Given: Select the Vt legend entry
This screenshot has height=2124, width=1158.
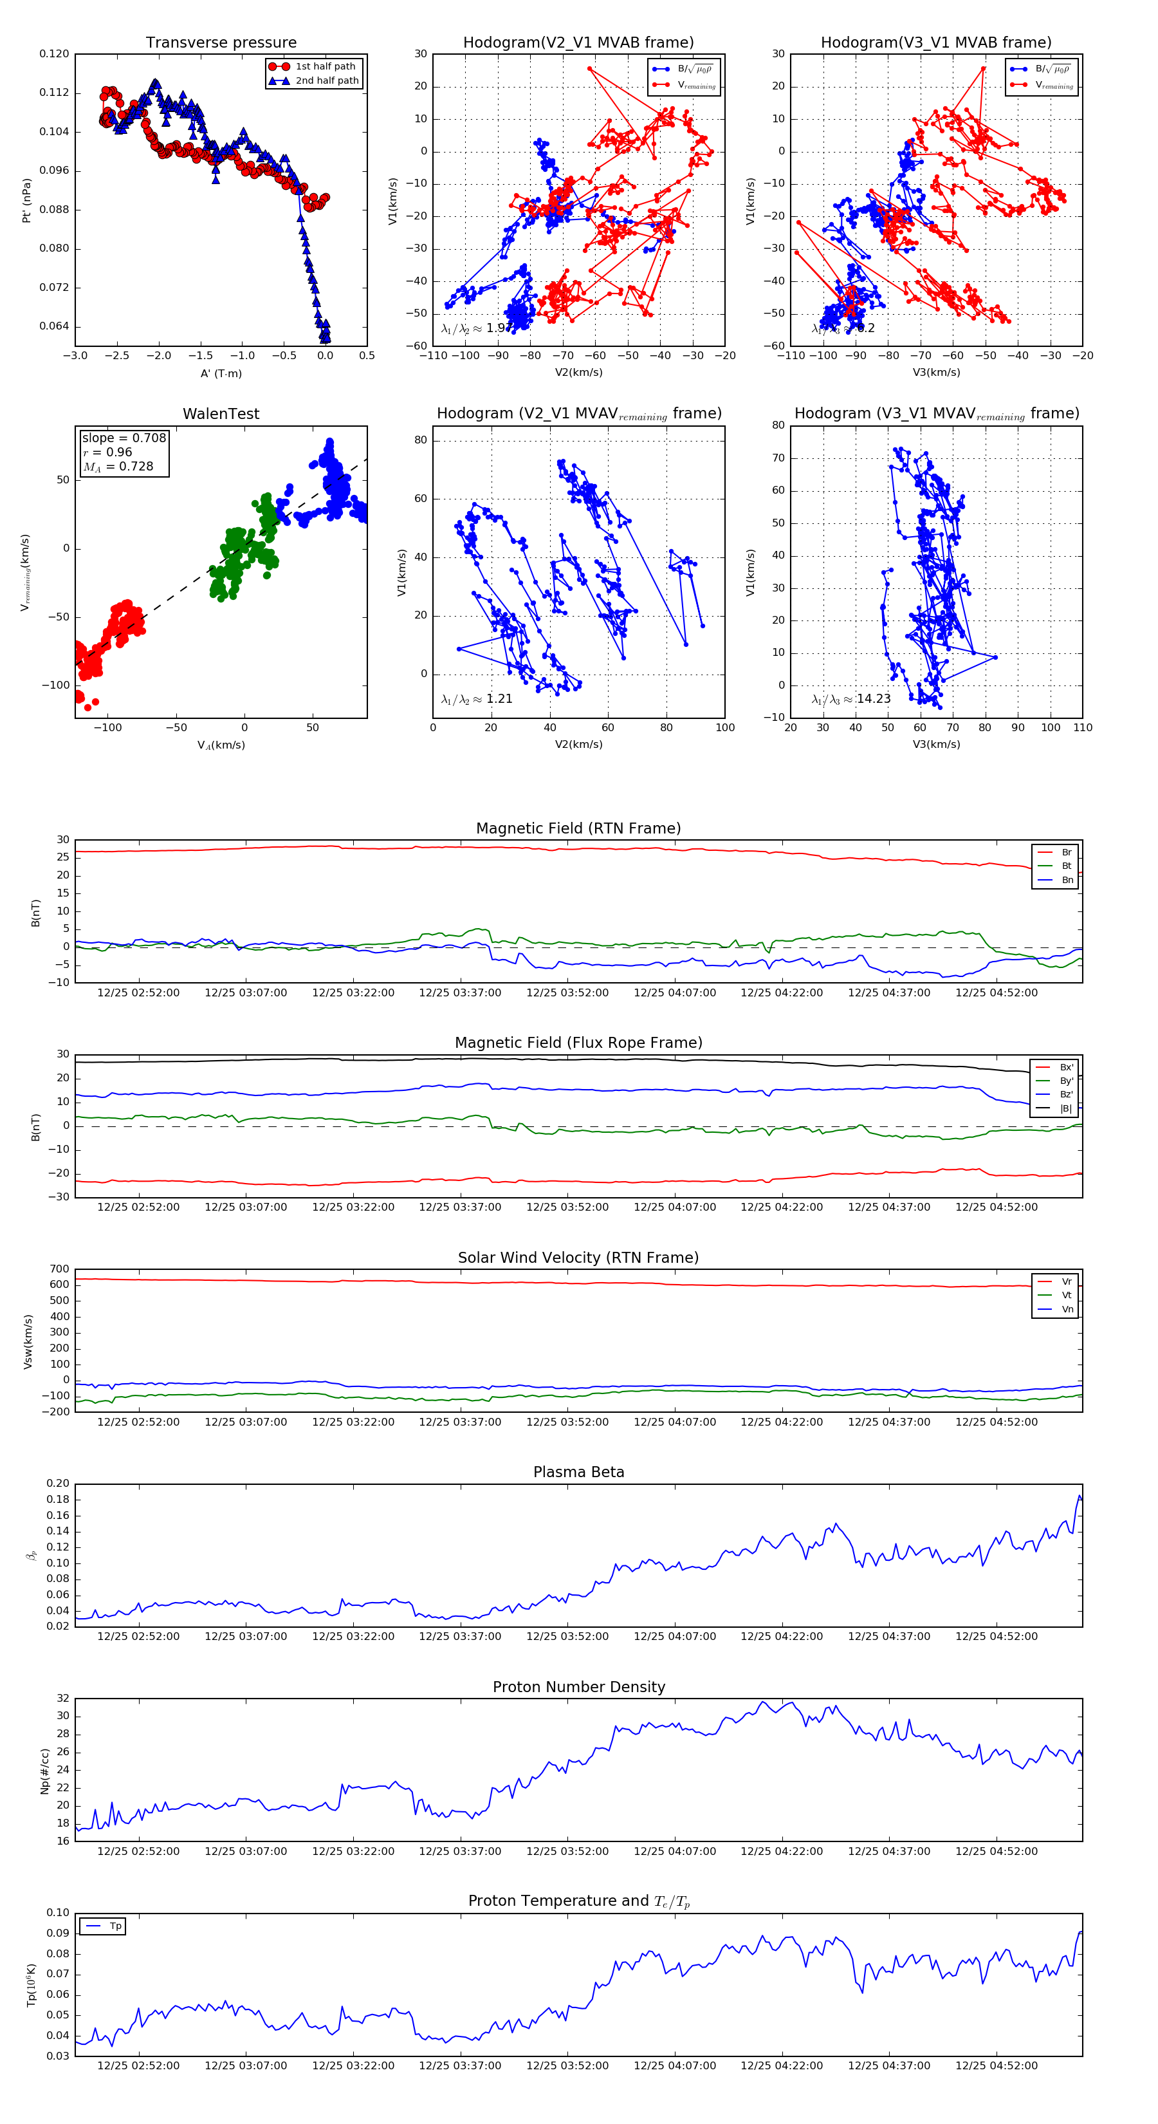Looking at the screenshot, I should click(1055, 1296).
